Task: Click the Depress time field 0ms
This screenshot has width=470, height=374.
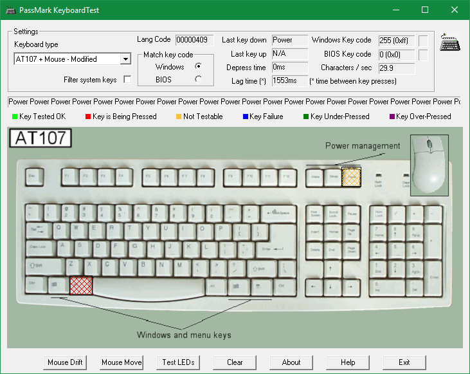Action: pyautogui.click(x=290, y=67)
